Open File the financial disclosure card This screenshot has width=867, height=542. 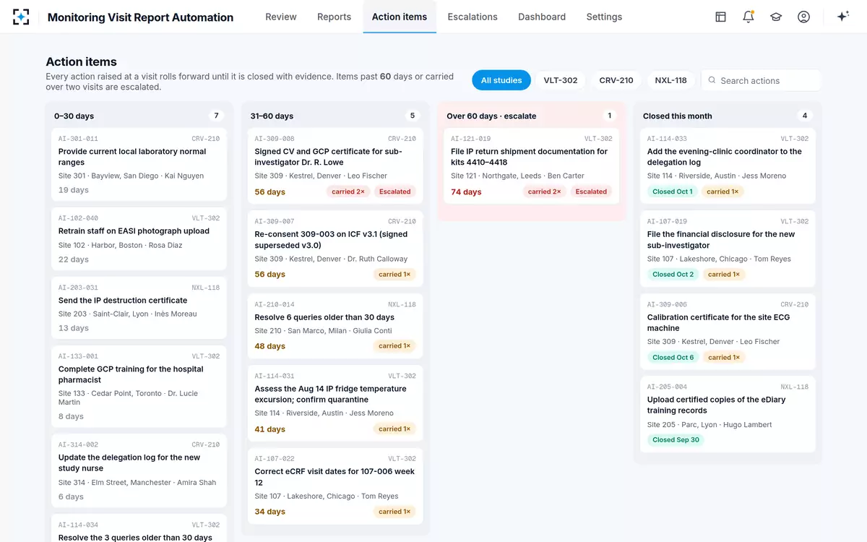728,249
